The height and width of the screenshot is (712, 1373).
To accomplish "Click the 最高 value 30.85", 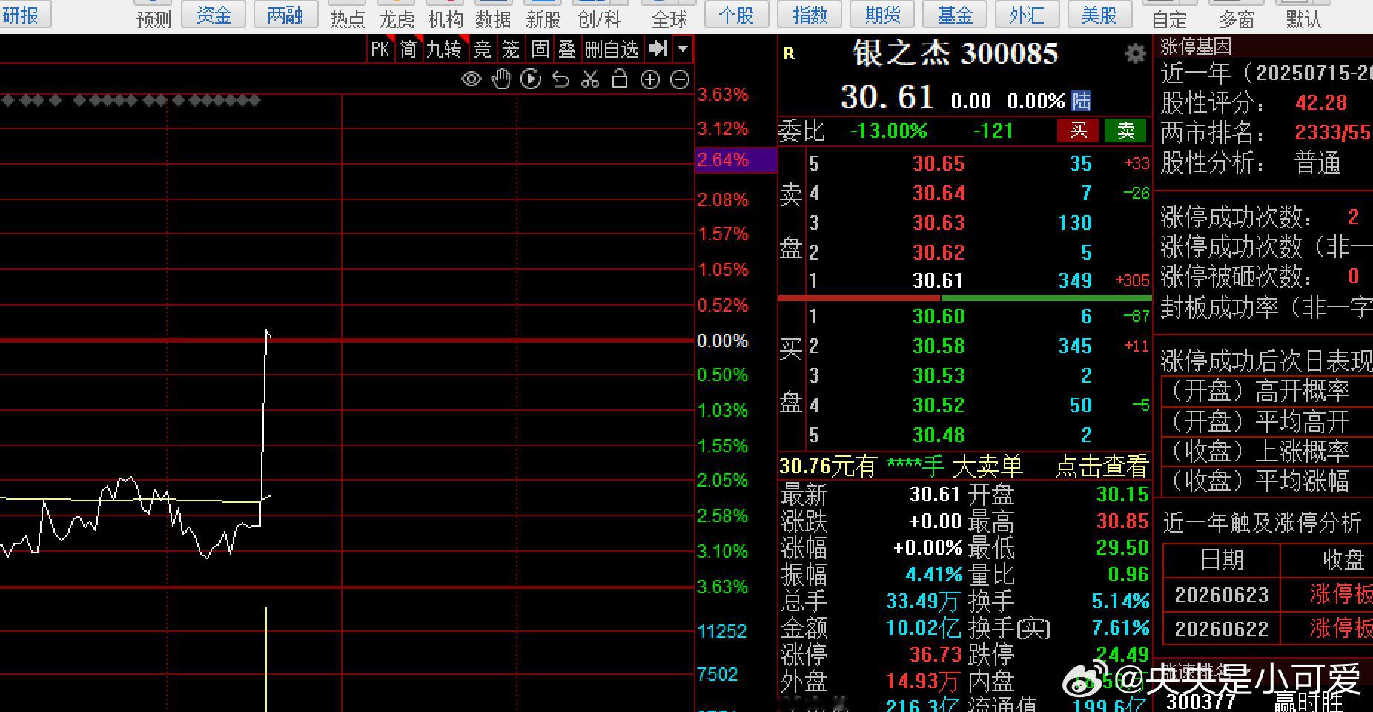I will point(1122,521).
